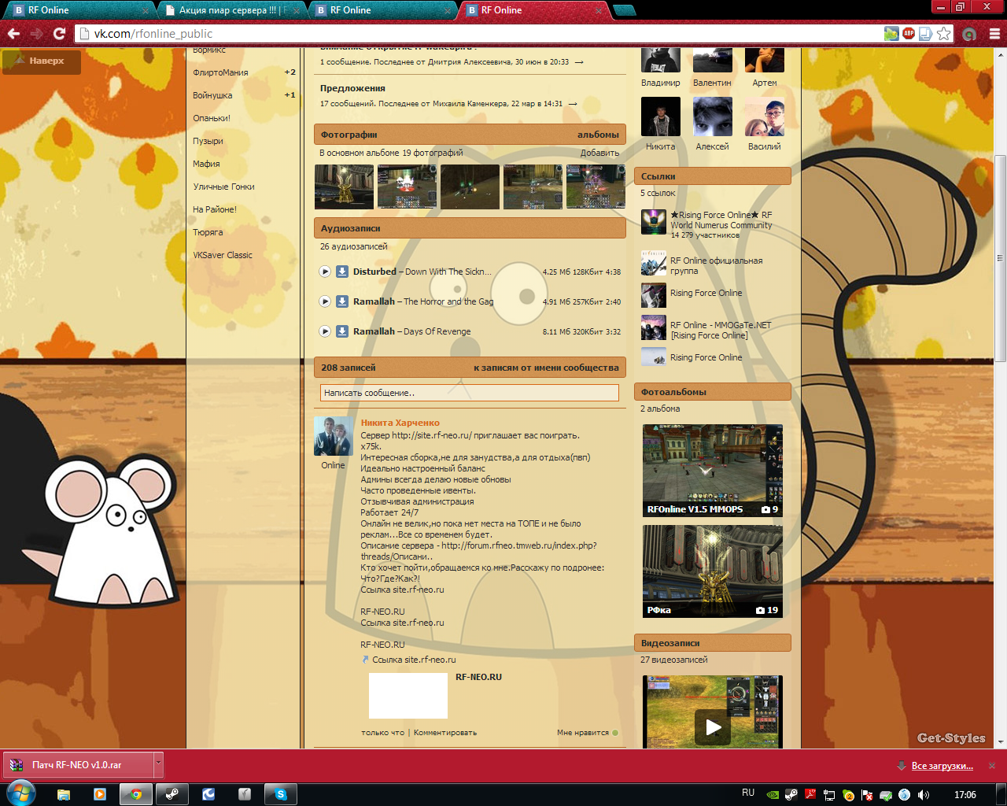This screenshot has height=806, width=1007.
Task: Open the Патч RF-NEO v1.0.rar download
Action: [77, 764]
